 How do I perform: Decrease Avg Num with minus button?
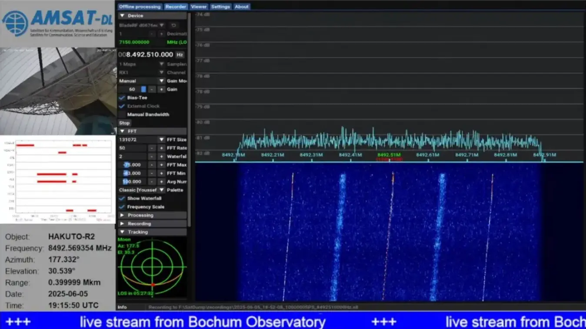point(151,182)
